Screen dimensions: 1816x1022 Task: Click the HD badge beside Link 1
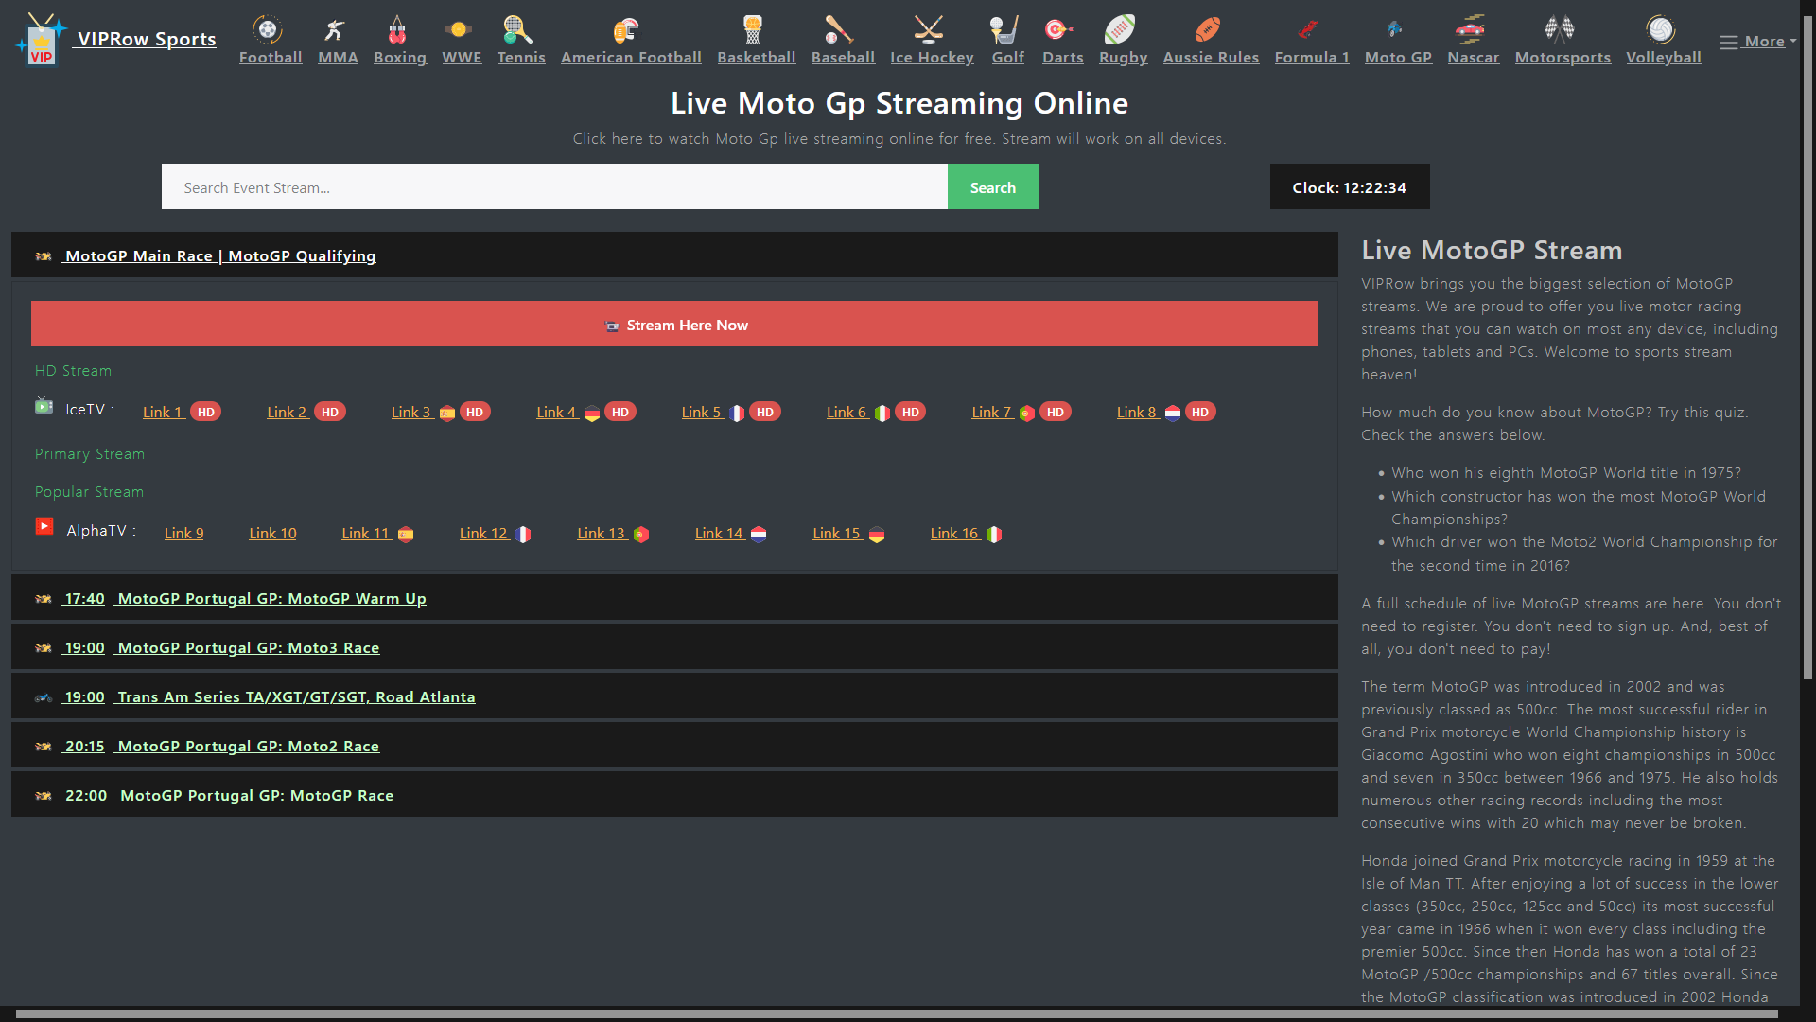[x=206, y=412]
